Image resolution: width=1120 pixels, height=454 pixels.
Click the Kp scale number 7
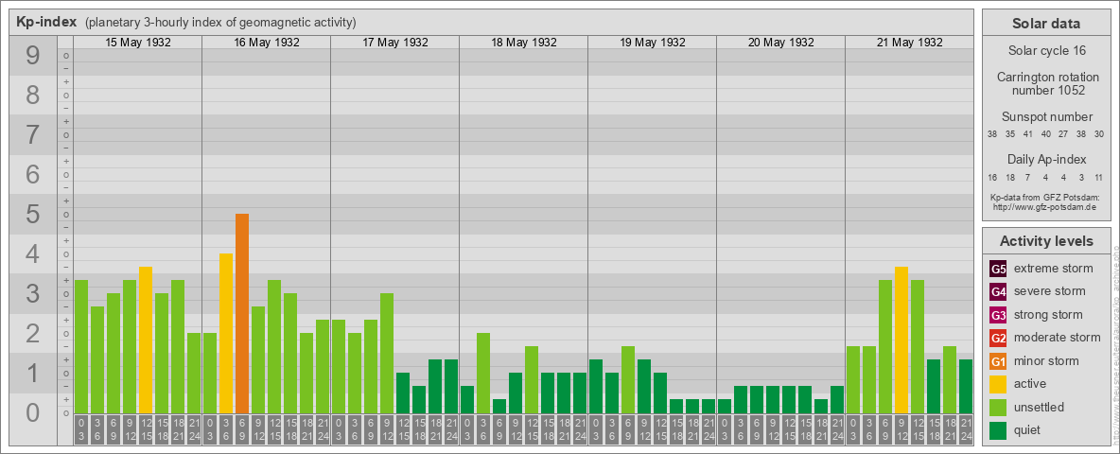point(32,135)
